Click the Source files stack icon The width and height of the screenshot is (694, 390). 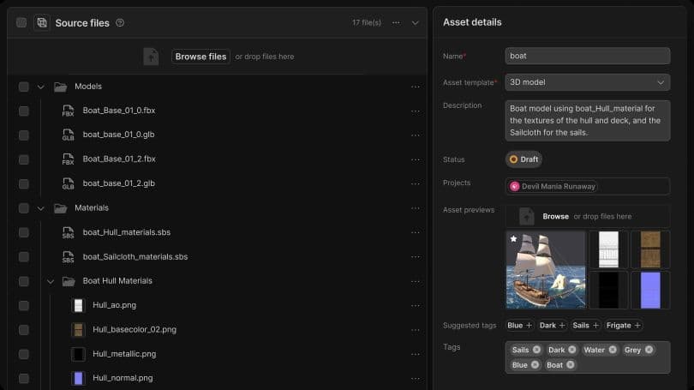click(42, 22)
